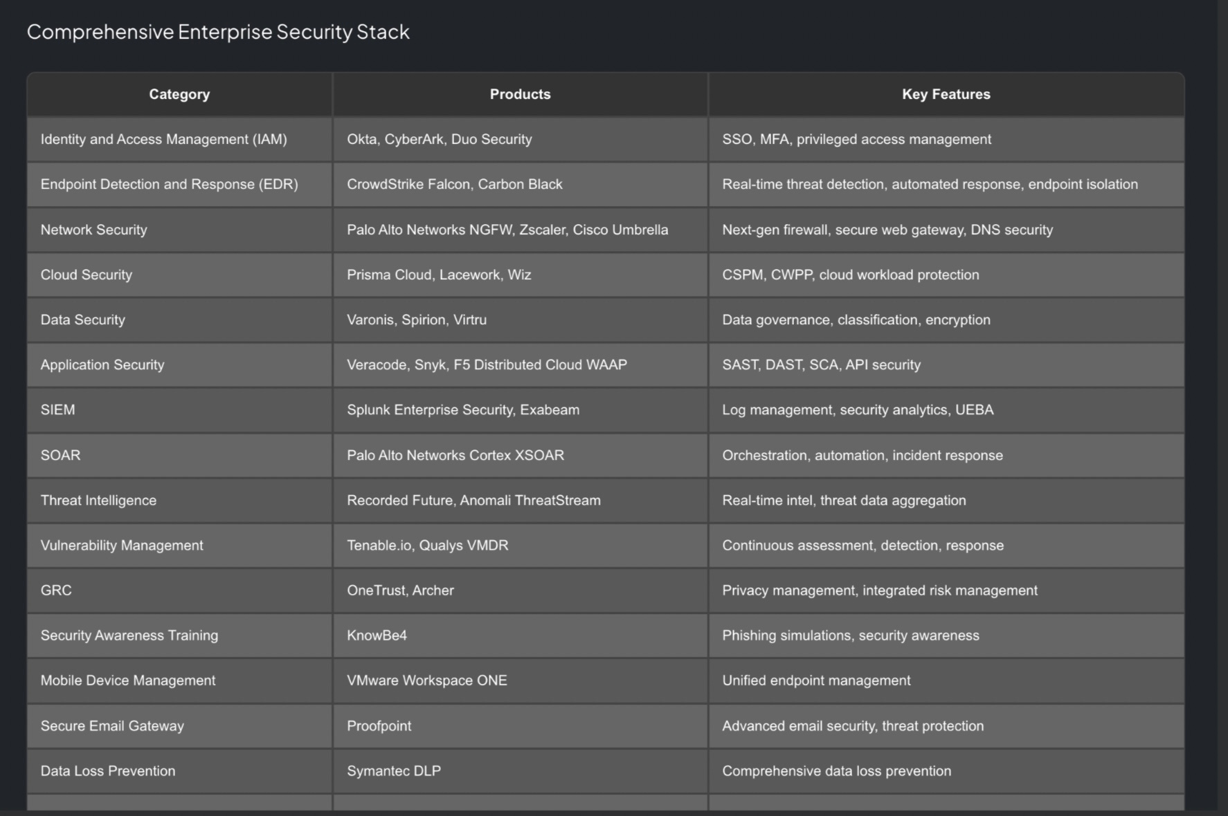The height and width of the screenshot is (816, 1228).
Task: Click Real-time intel, threat data aggregation cell
Action: [x=946, y=500]
